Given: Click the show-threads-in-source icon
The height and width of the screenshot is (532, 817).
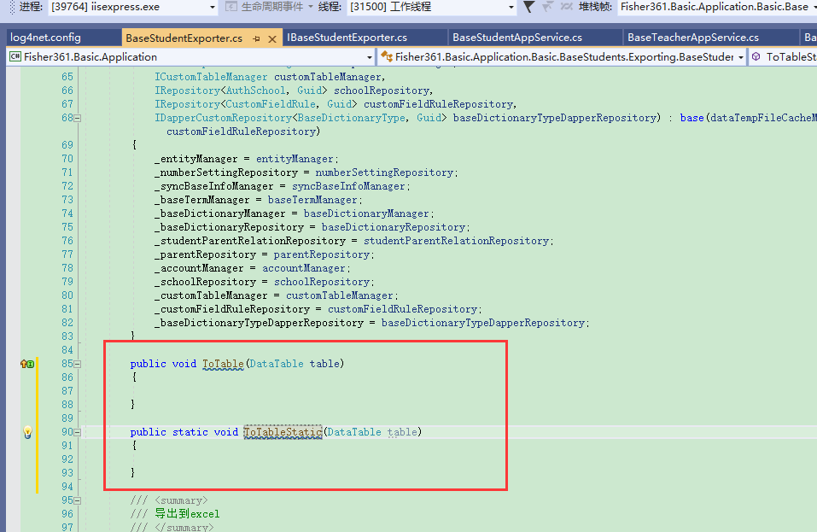Looking at the screenshot, I should pos(566,8).
